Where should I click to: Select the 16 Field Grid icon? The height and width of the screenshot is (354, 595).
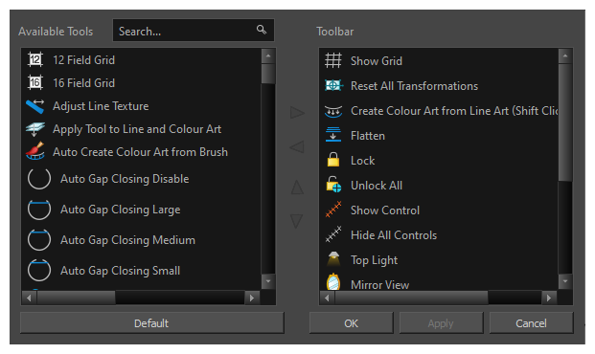pos(35,82)
